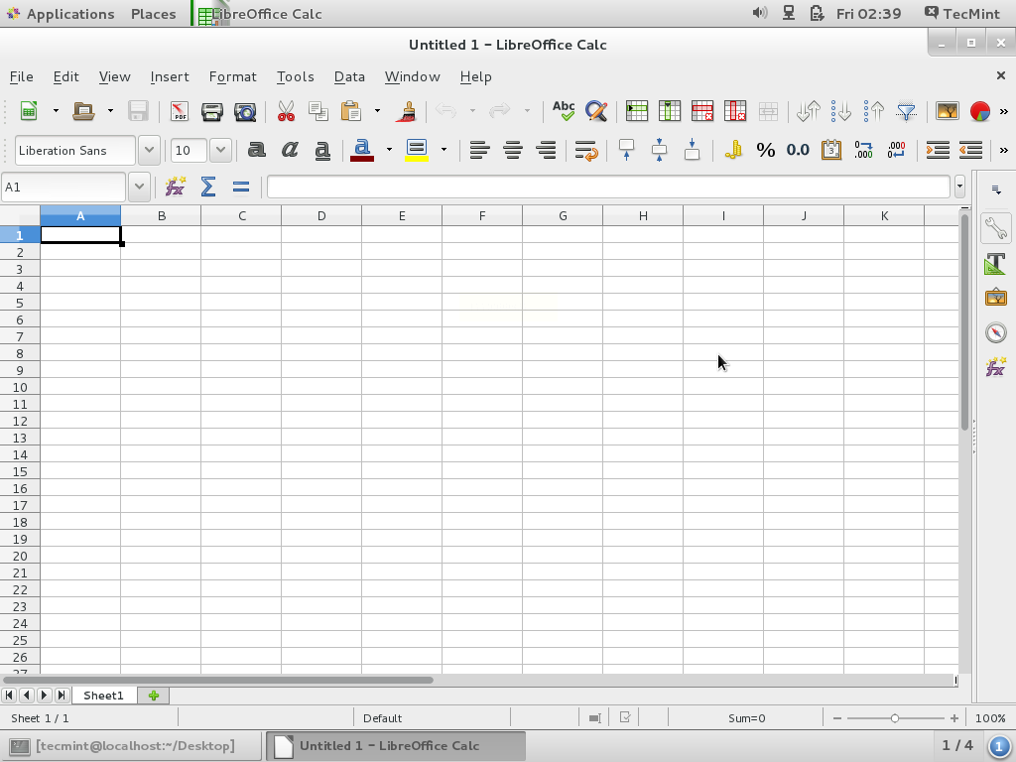
Task: Insert a chart using the pie icon
Action: (x=979, y=111)
